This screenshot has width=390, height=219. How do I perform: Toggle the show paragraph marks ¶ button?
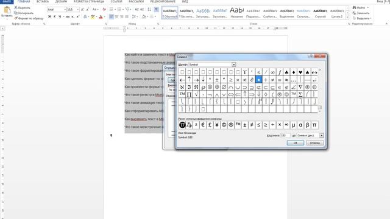pyautogui.click(x=157, y=10)
